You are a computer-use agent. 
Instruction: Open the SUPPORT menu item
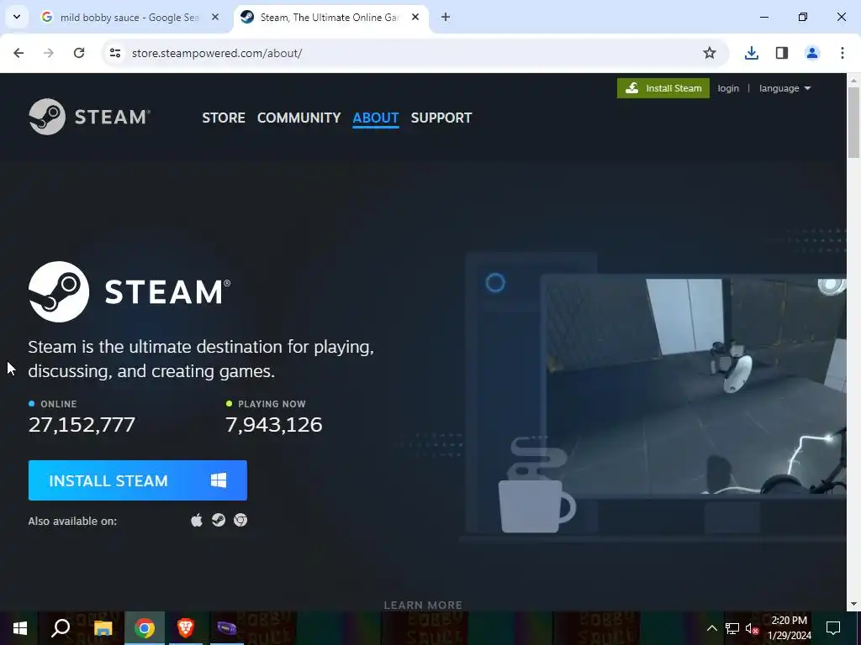[441, 118]
